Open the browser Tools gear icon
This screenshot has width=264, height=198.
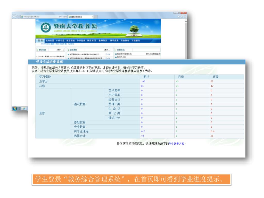[185, 17]
